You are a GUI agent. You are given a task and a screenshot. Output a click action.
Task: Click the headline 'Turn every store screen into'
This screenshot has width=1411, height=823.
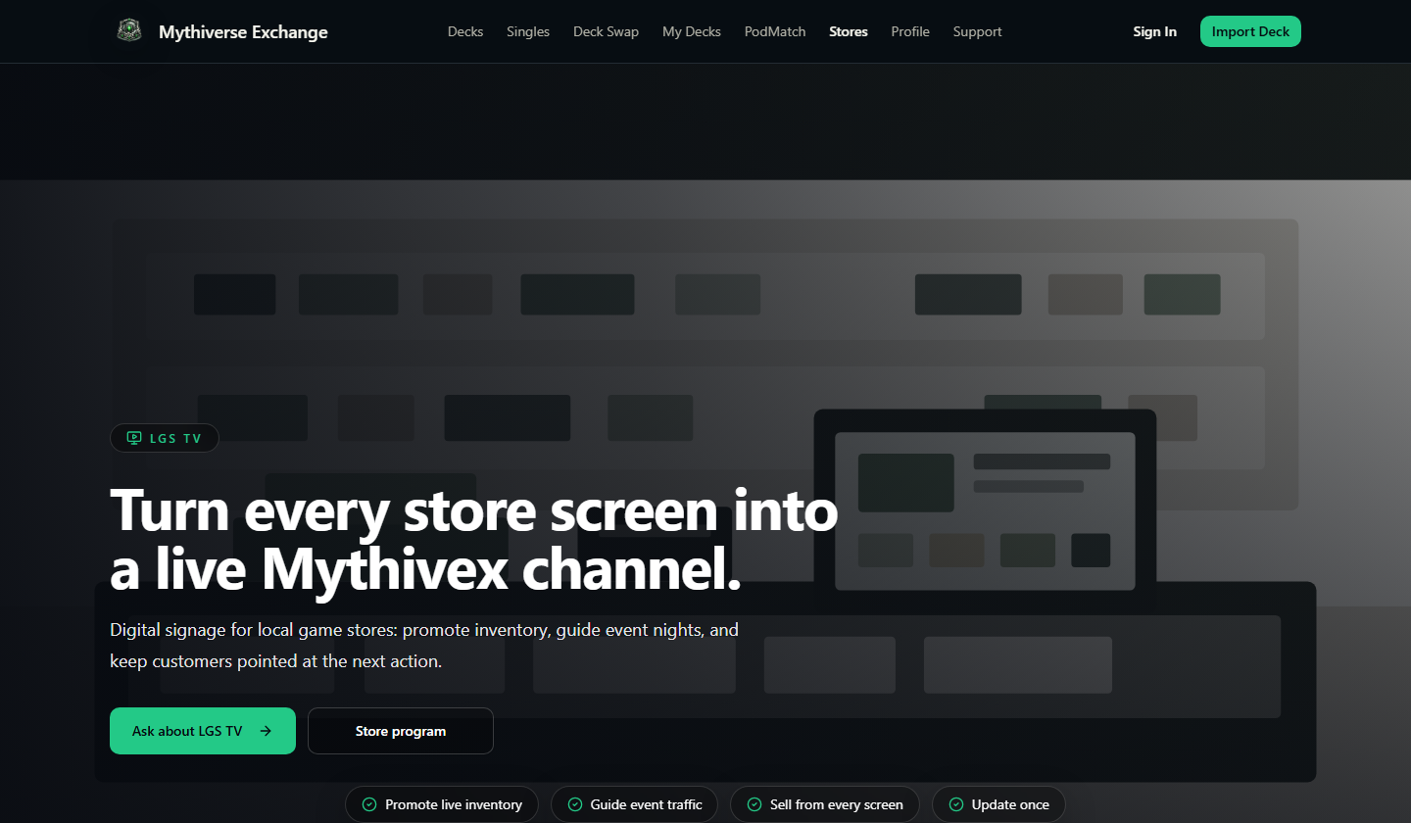pos(474,510)
